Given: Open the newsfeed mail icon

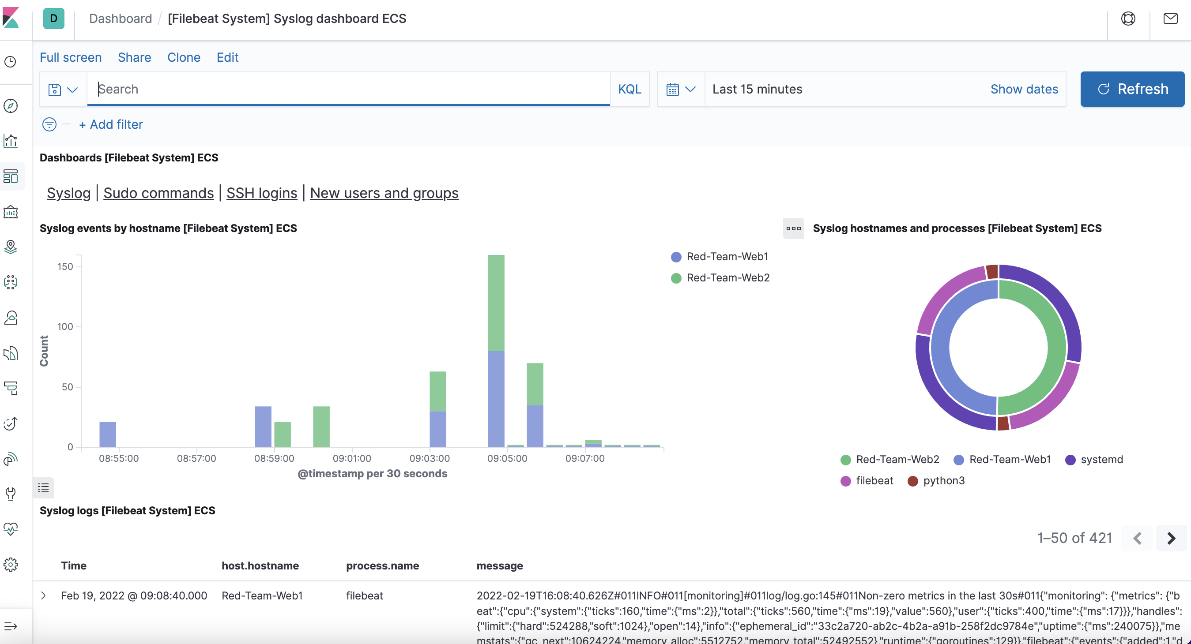Looking at the screenshot, I should (1170, 19).
